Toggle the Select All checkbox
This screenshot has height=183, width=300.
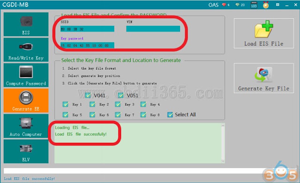click(170, 114)
